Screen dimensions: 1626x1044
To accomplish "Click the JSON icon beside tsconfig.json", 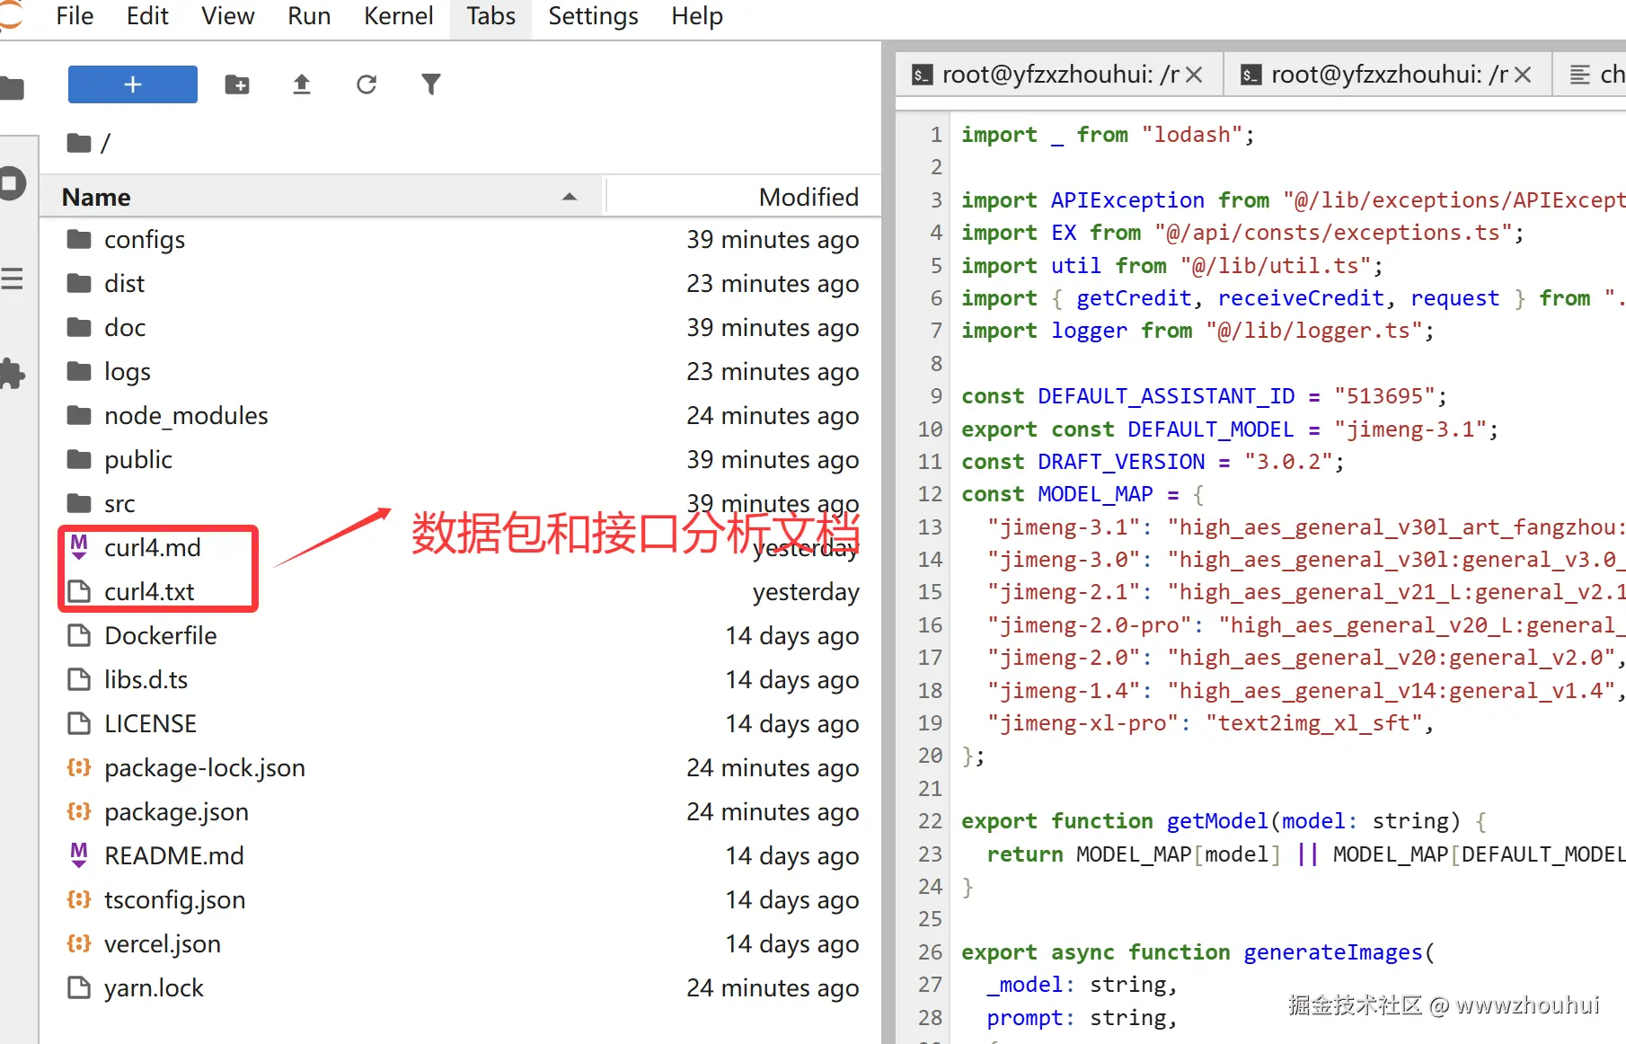I will (x=79, y=899).
